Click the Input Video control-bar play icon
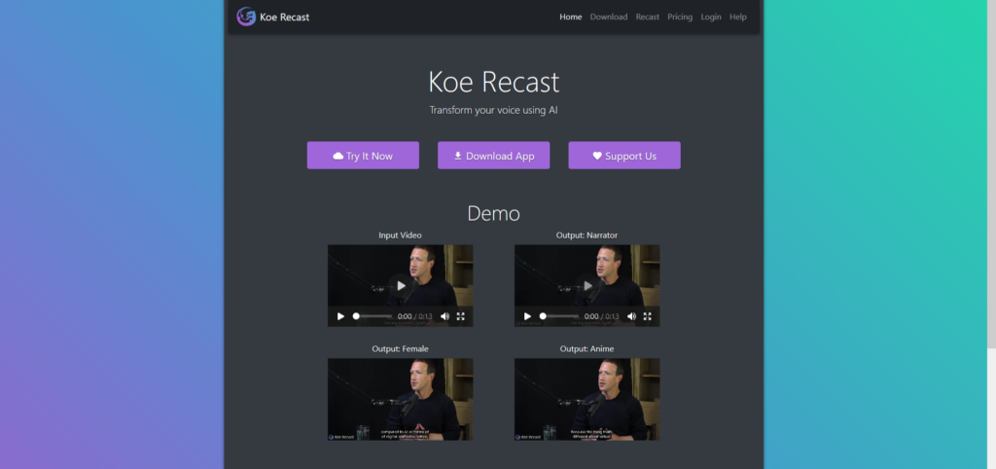 [x=340, y=316]
